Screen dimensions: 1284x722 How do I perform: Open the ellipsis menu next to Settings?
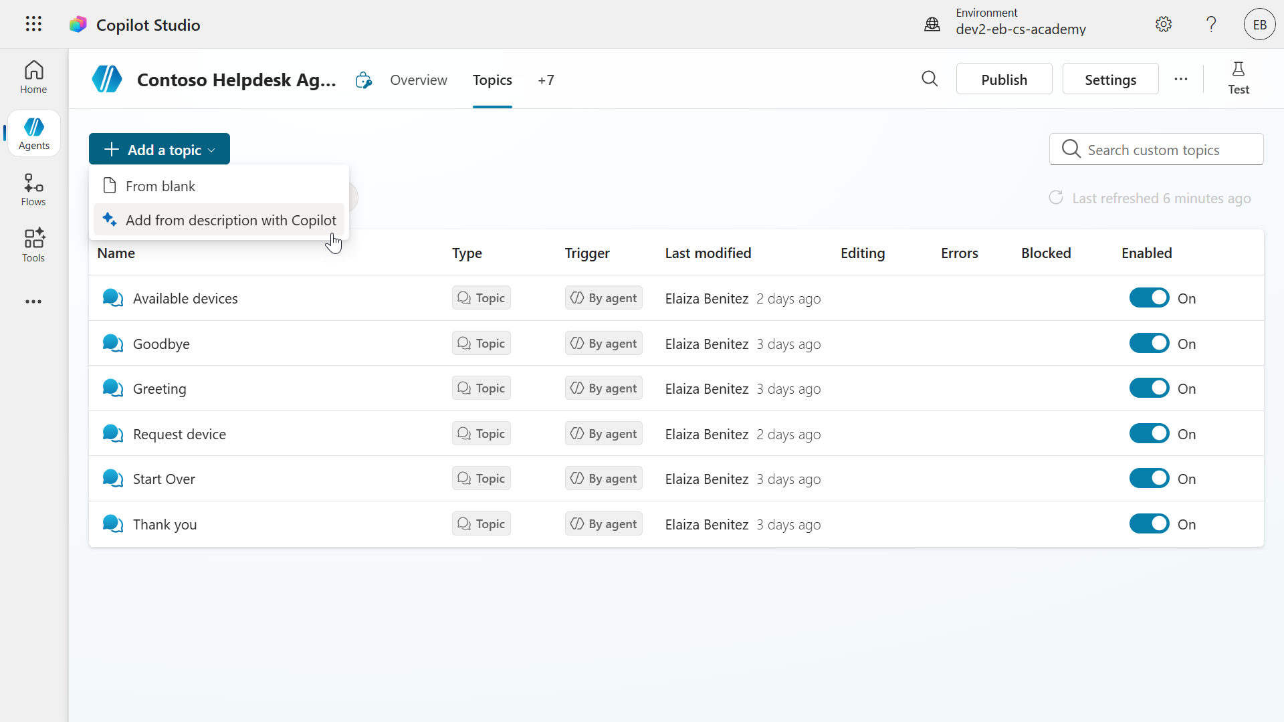1181,79
